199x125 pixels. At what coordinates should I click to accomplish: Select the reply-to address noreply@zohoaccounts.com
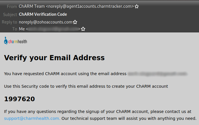coord(46,22)
